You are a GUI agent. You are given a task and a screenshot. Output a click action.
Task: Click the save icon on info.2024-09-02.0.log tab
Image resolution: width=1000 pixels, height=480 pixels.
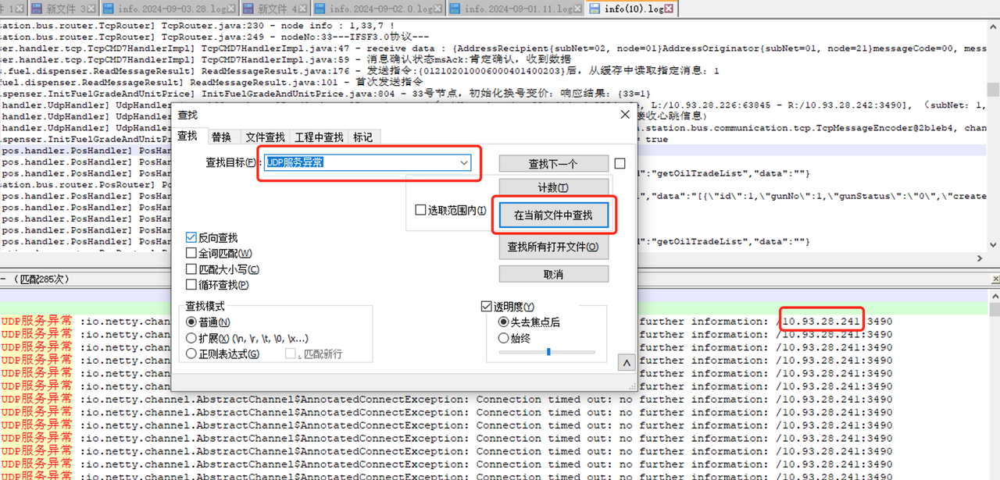pos(319,9)
